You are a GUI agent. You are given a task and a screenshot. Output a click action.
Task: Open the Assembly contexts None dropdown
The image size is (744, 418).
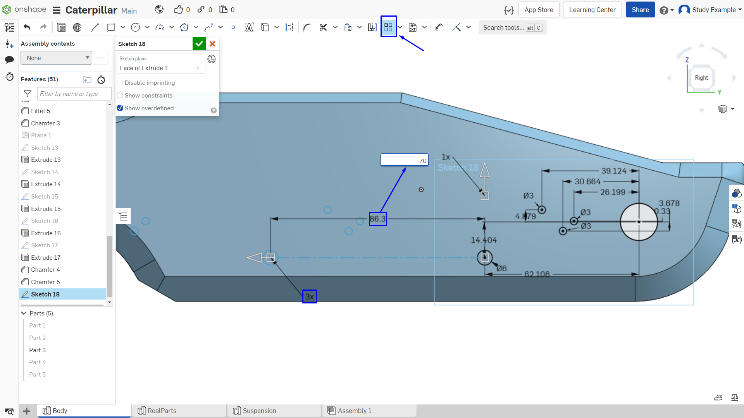click(x=57, y=58)
